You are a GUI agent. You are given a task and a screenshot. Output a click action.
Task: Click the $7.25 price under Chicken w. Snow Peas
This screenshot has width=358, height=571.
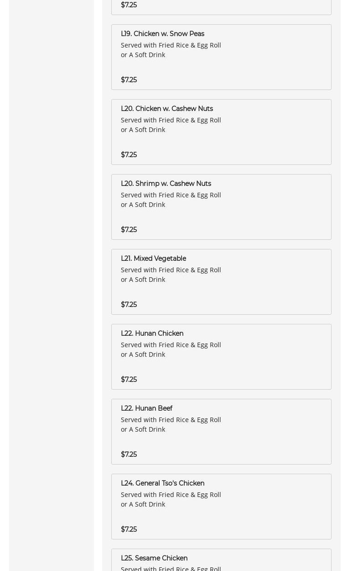click(129, 80)
